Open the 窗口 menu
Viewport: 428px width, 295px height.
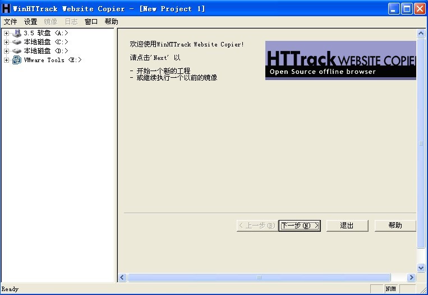pos(91,21)
